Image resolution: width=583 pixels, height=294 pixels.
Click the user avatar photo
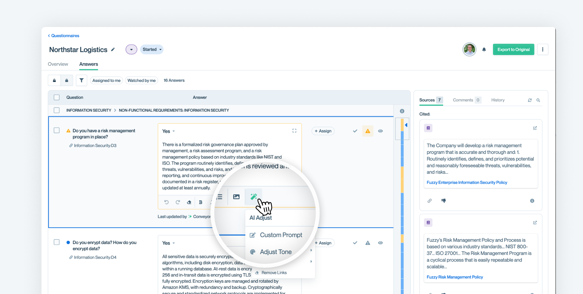469,49
